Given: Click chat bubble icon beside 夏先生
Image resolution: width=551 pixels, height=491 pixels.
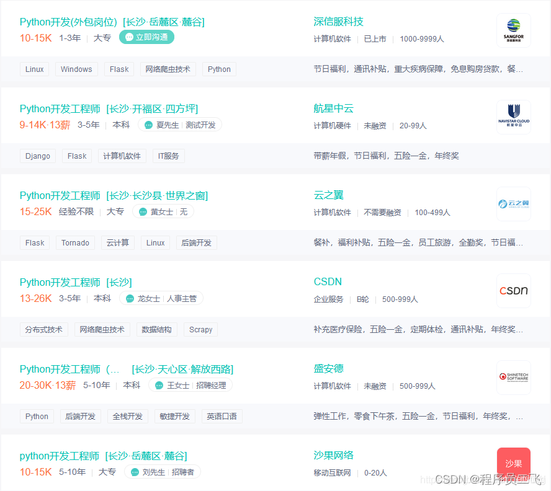Looking at the screenshot, I should pos(149,125).
